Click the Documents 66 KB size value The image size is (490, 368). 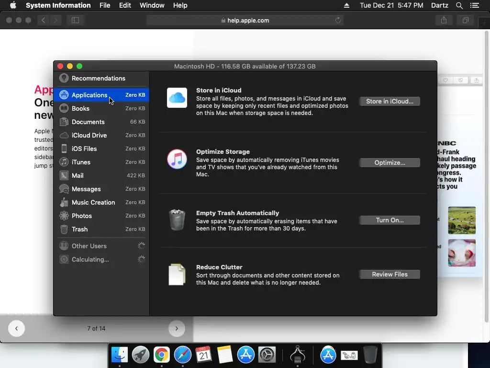pyautogui.click(x=137, y=122)
